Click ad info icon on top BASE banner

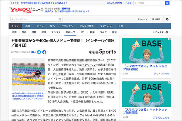click(170, 39)
